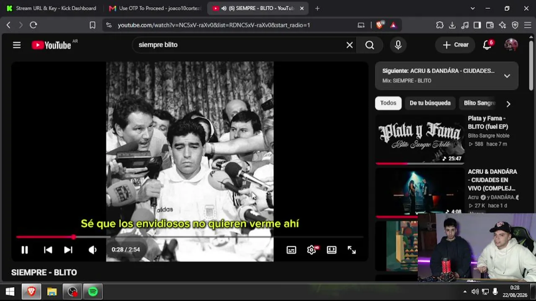Click the Crear button
This screenshot has height=301, width=536.
456,45
